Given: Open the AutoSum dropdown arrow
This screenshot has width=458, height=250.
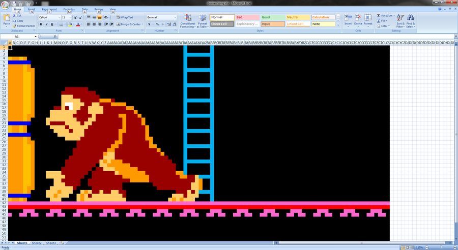Looking at the screenshot, I should 394,15.
